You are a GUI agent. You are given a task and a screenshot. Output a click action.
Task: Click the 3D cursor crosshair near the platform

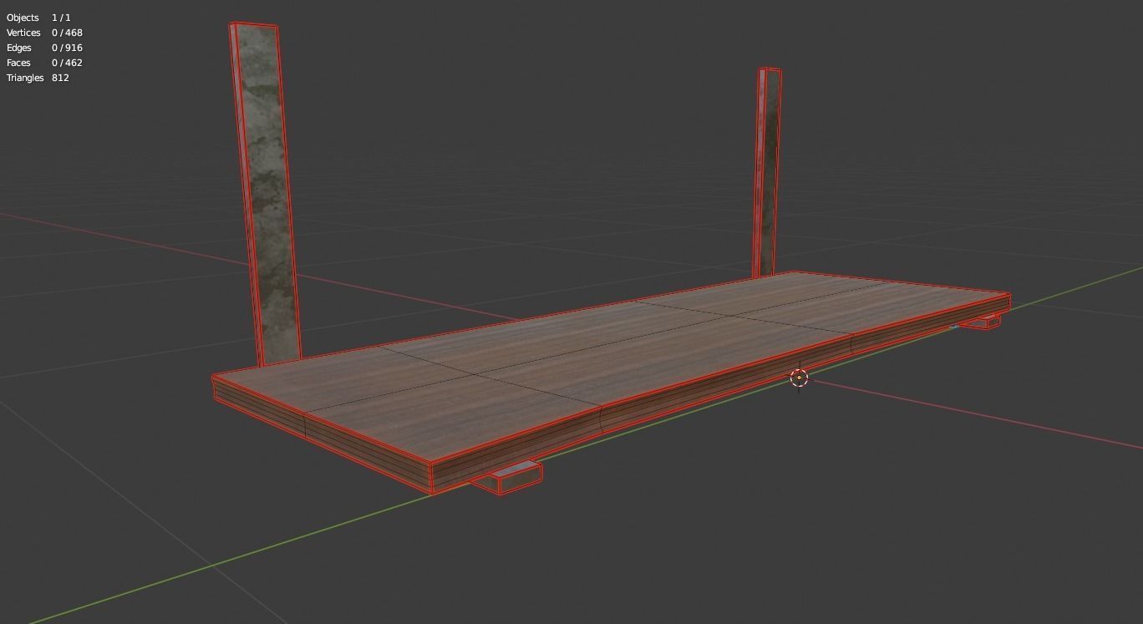click(799, 378)
